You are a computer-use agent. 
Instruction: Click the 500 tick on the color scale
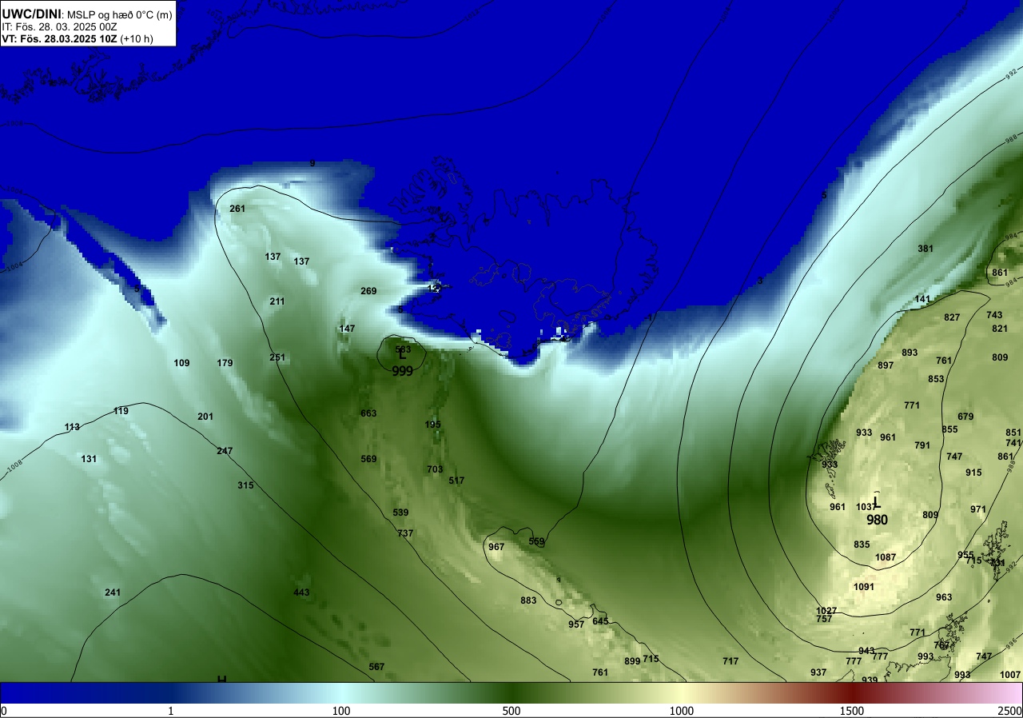coord(511,711)
